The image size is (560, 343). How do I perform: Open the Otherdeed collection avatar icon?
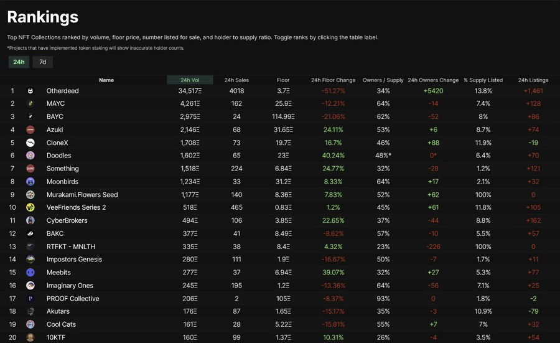pyautogui.click(x=30, y=91)
